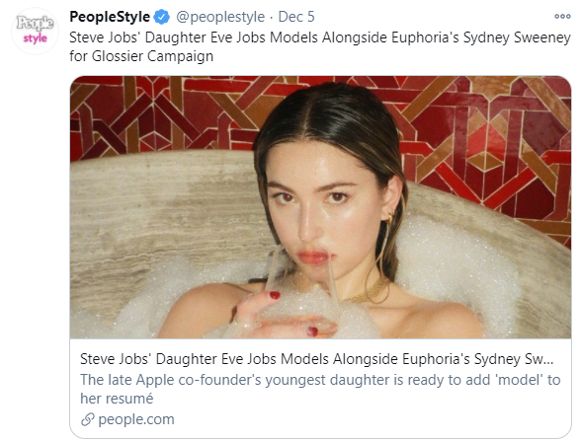Go to the PeopleStyle display name
This screenshot has height=442, width=581.
point(110,17)
